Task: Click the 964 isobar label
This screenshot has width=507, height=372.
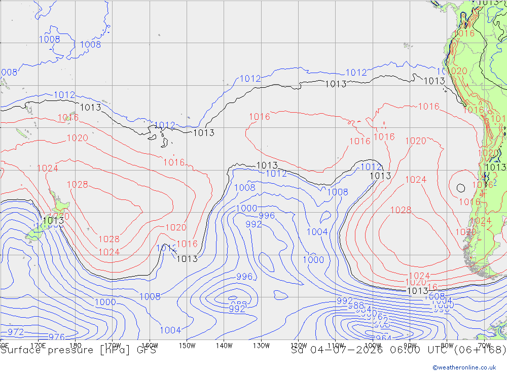Action: click(x=383, y=337)
